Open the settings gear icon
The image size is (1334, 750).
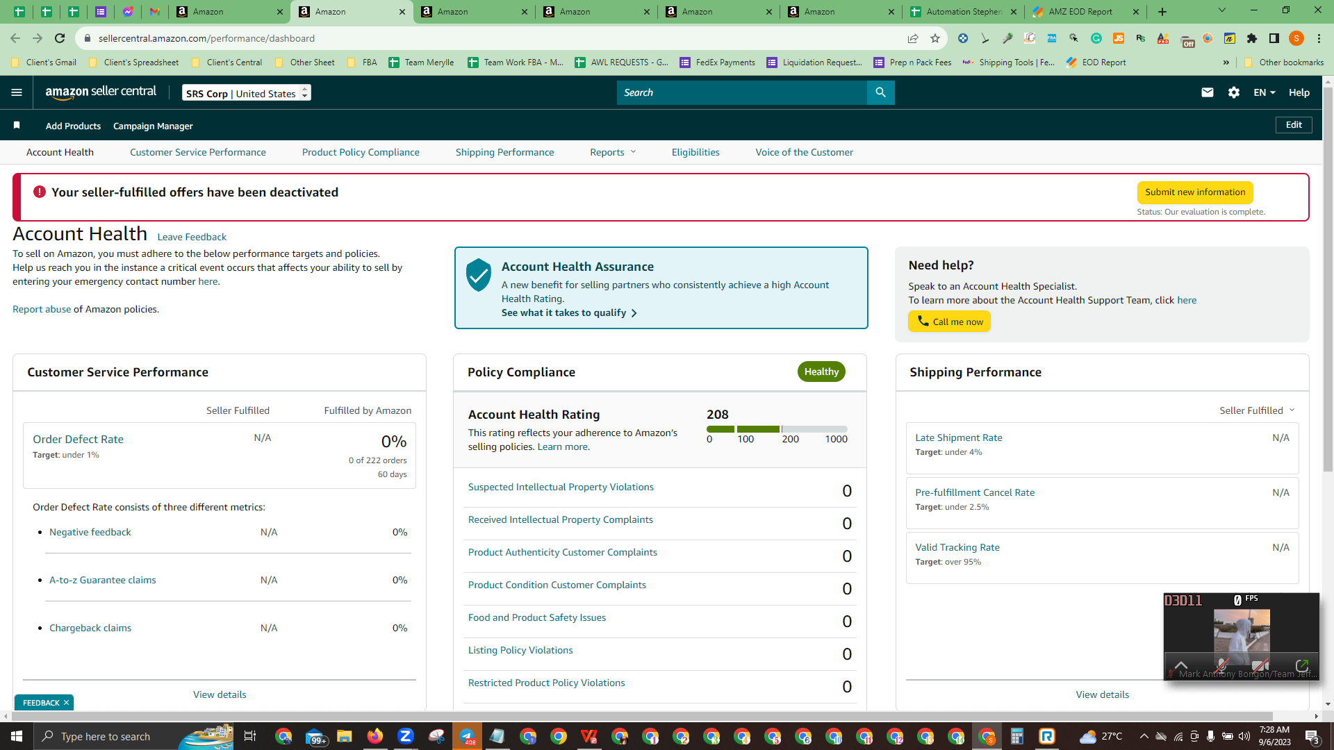point(1234,92)
